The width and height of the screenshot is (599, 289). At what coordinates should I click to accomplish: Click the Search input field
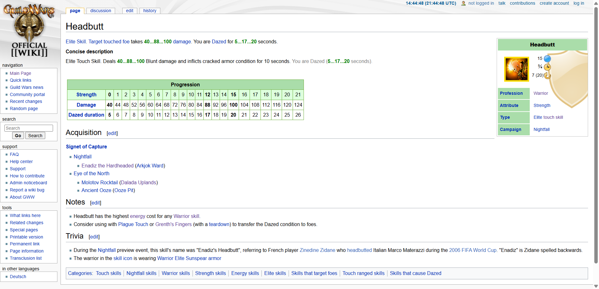coord(29,128)
